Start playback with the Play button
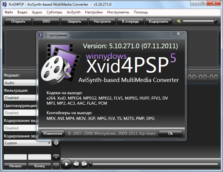 tap(66, 164)
